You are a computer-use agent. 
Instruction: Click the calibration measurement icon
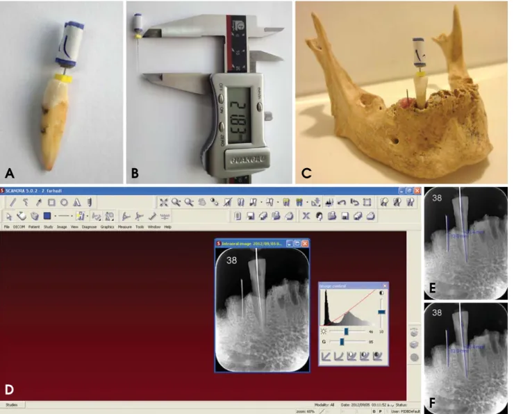[165, 216]
